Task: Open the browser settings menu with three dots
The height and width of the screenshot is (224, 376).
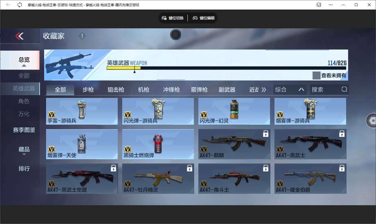Action: [331, 4]
